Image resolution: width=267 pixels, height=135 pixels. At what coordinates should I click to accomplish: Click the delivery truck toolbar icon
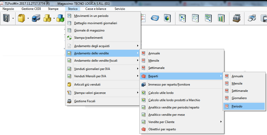coord(36,18)
